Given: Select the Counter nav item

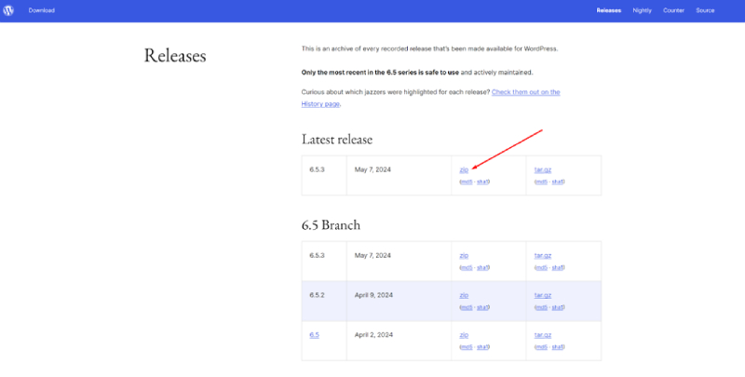Looking at the screenshot, I should click(x=673, y=10).
